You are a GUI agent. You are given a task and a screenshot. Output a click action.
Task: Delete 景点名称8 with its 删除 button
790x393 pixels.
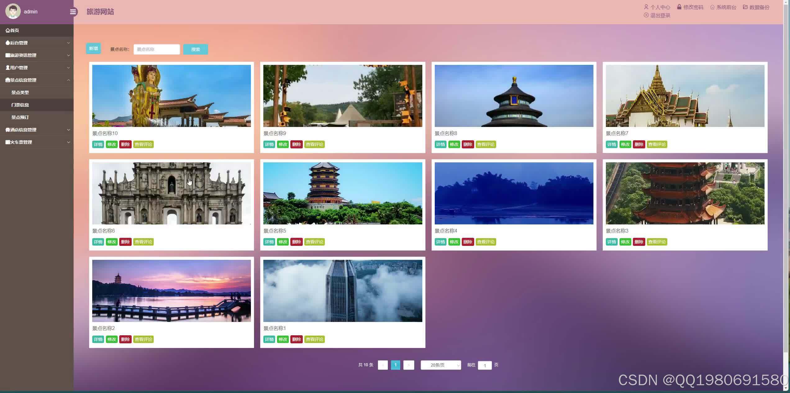click(x=467, y=144)
